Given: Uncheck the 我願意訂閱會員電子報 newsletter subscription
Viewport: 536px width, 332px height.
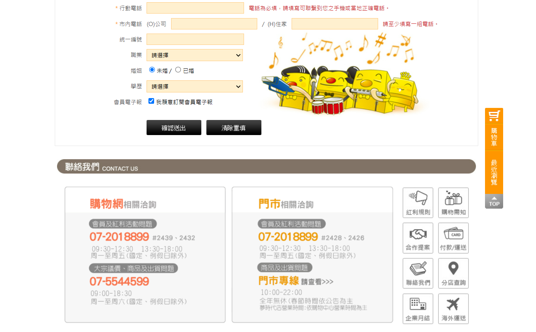Looking at the screenshot, I should click(x=151, y=101).
